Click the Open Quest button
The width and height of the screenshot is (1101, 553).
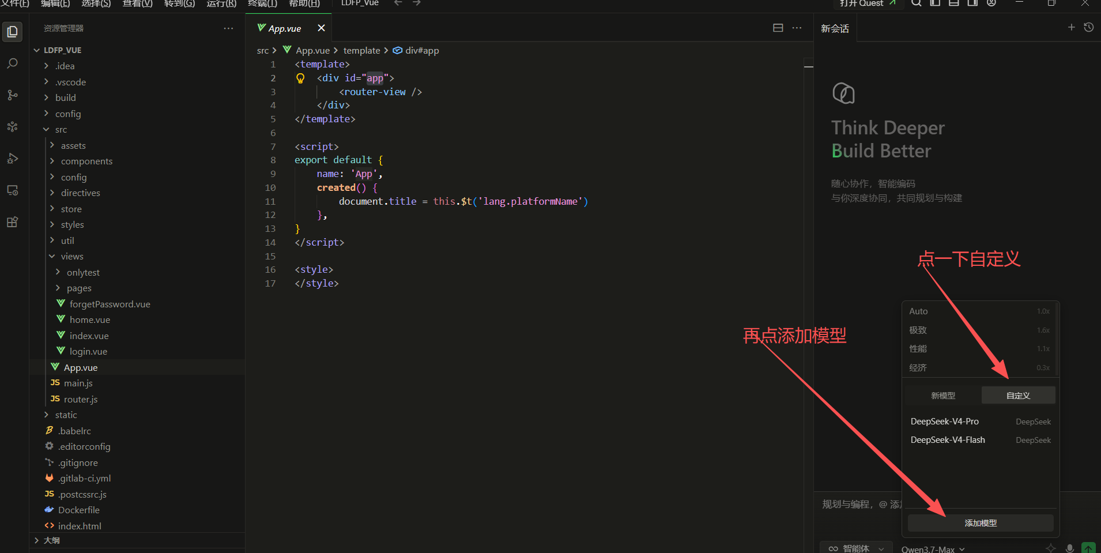point(868,3)
